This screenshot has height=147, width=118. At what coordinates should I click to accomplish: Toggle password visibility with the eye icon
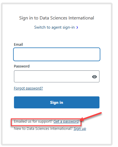94,77
